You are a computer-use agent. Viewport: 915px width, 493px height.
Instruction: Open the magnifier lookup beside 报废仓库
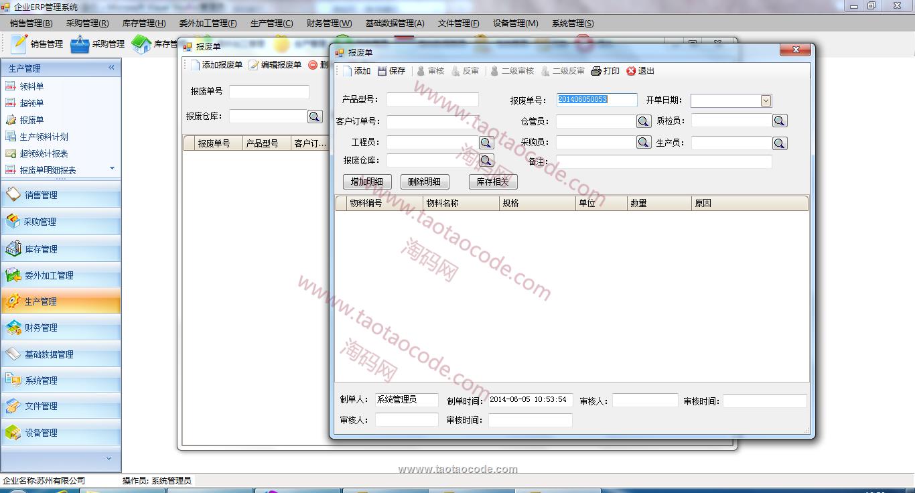(486, 160)
